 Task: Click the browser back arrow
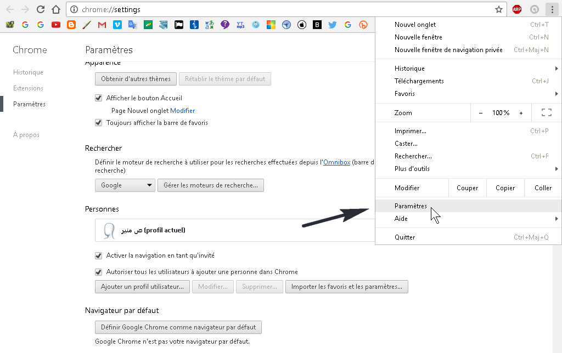pos(10,9)
